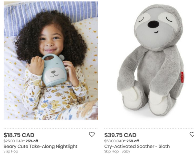Add the Sloth Soother to wishlist heart

point(192,134)
